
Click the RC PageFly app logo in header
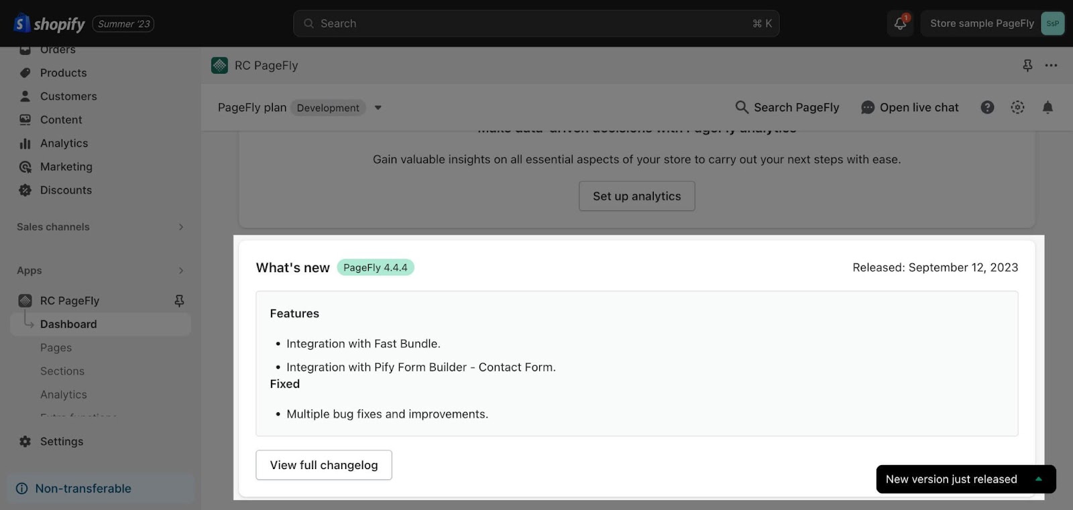[219, 65]
